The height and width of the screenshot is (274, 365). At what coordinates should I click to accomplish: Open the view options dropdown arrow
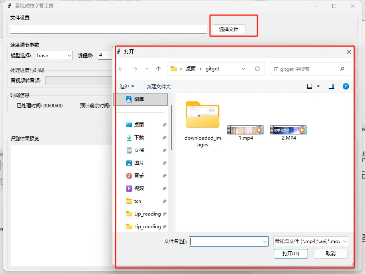tap(318, 86)
